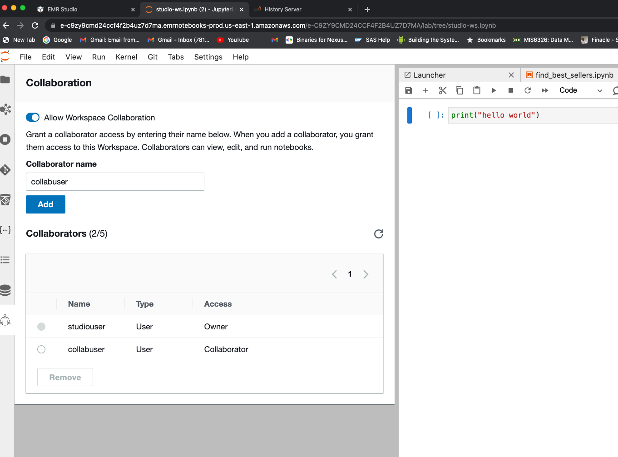Open the curly braces code snippets icon
The width and height of the screenshot is (618, 457).
5,230
